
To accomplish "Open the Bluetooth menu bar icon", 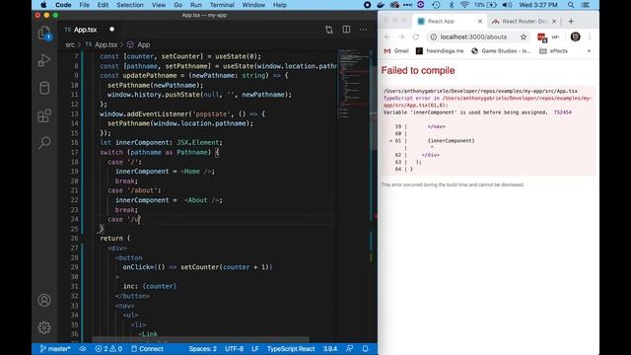I will (x=452, y=5).
